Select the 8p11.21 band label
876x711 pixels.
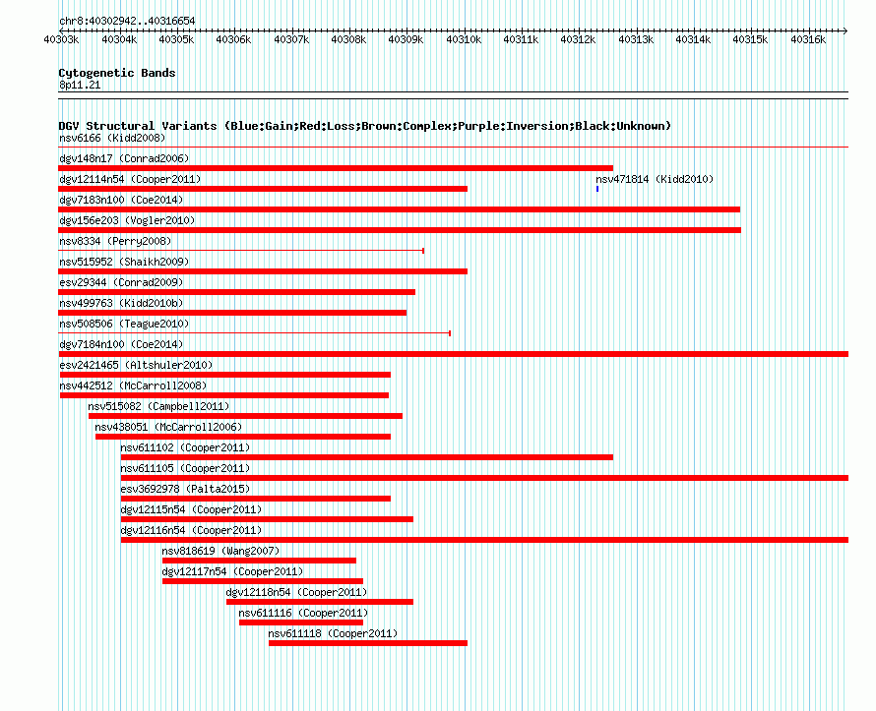pyautogui.click(x=80, y=85)
